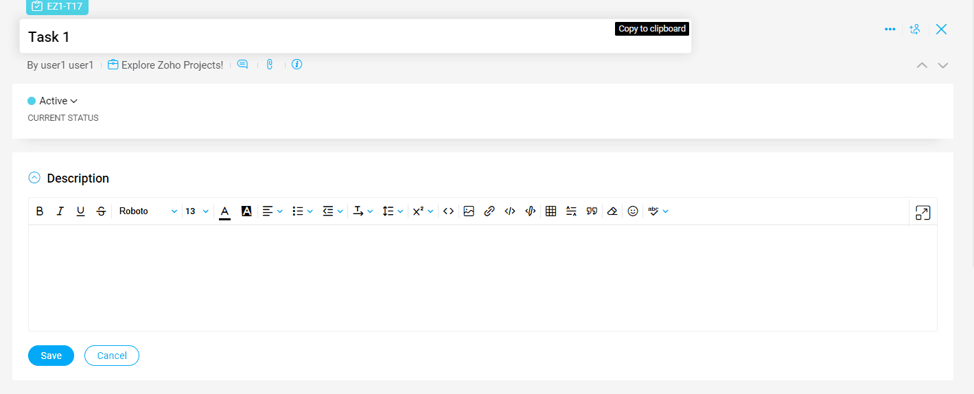Image resolution: width=974 pixels, height=394 pixels.
Task: Save the task description
Action: tap(51, 356)
